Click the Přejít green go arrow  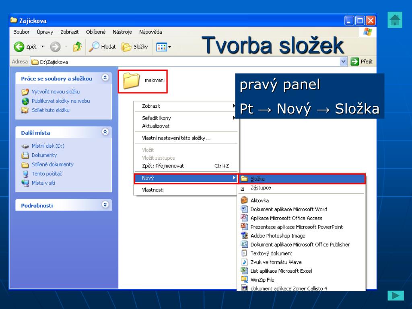pyautogui.click(x=354, y=62)
